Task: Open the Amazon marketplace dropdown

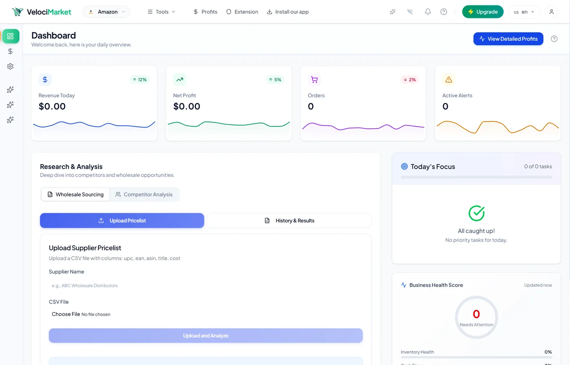Action: coord(107,12)
